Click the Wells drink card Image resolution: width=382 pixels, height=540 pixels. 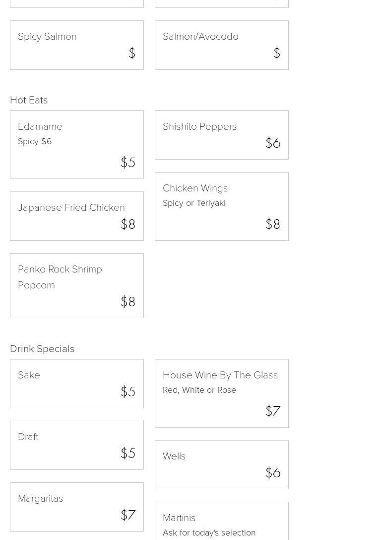coord(221,464)
